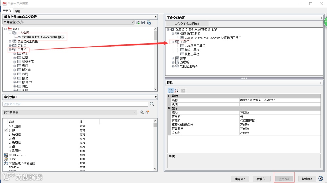This screenshot has width=327, height=183.
Task: Click the alphabetical sort icon in properties panel
Action: tap(176, 90)
